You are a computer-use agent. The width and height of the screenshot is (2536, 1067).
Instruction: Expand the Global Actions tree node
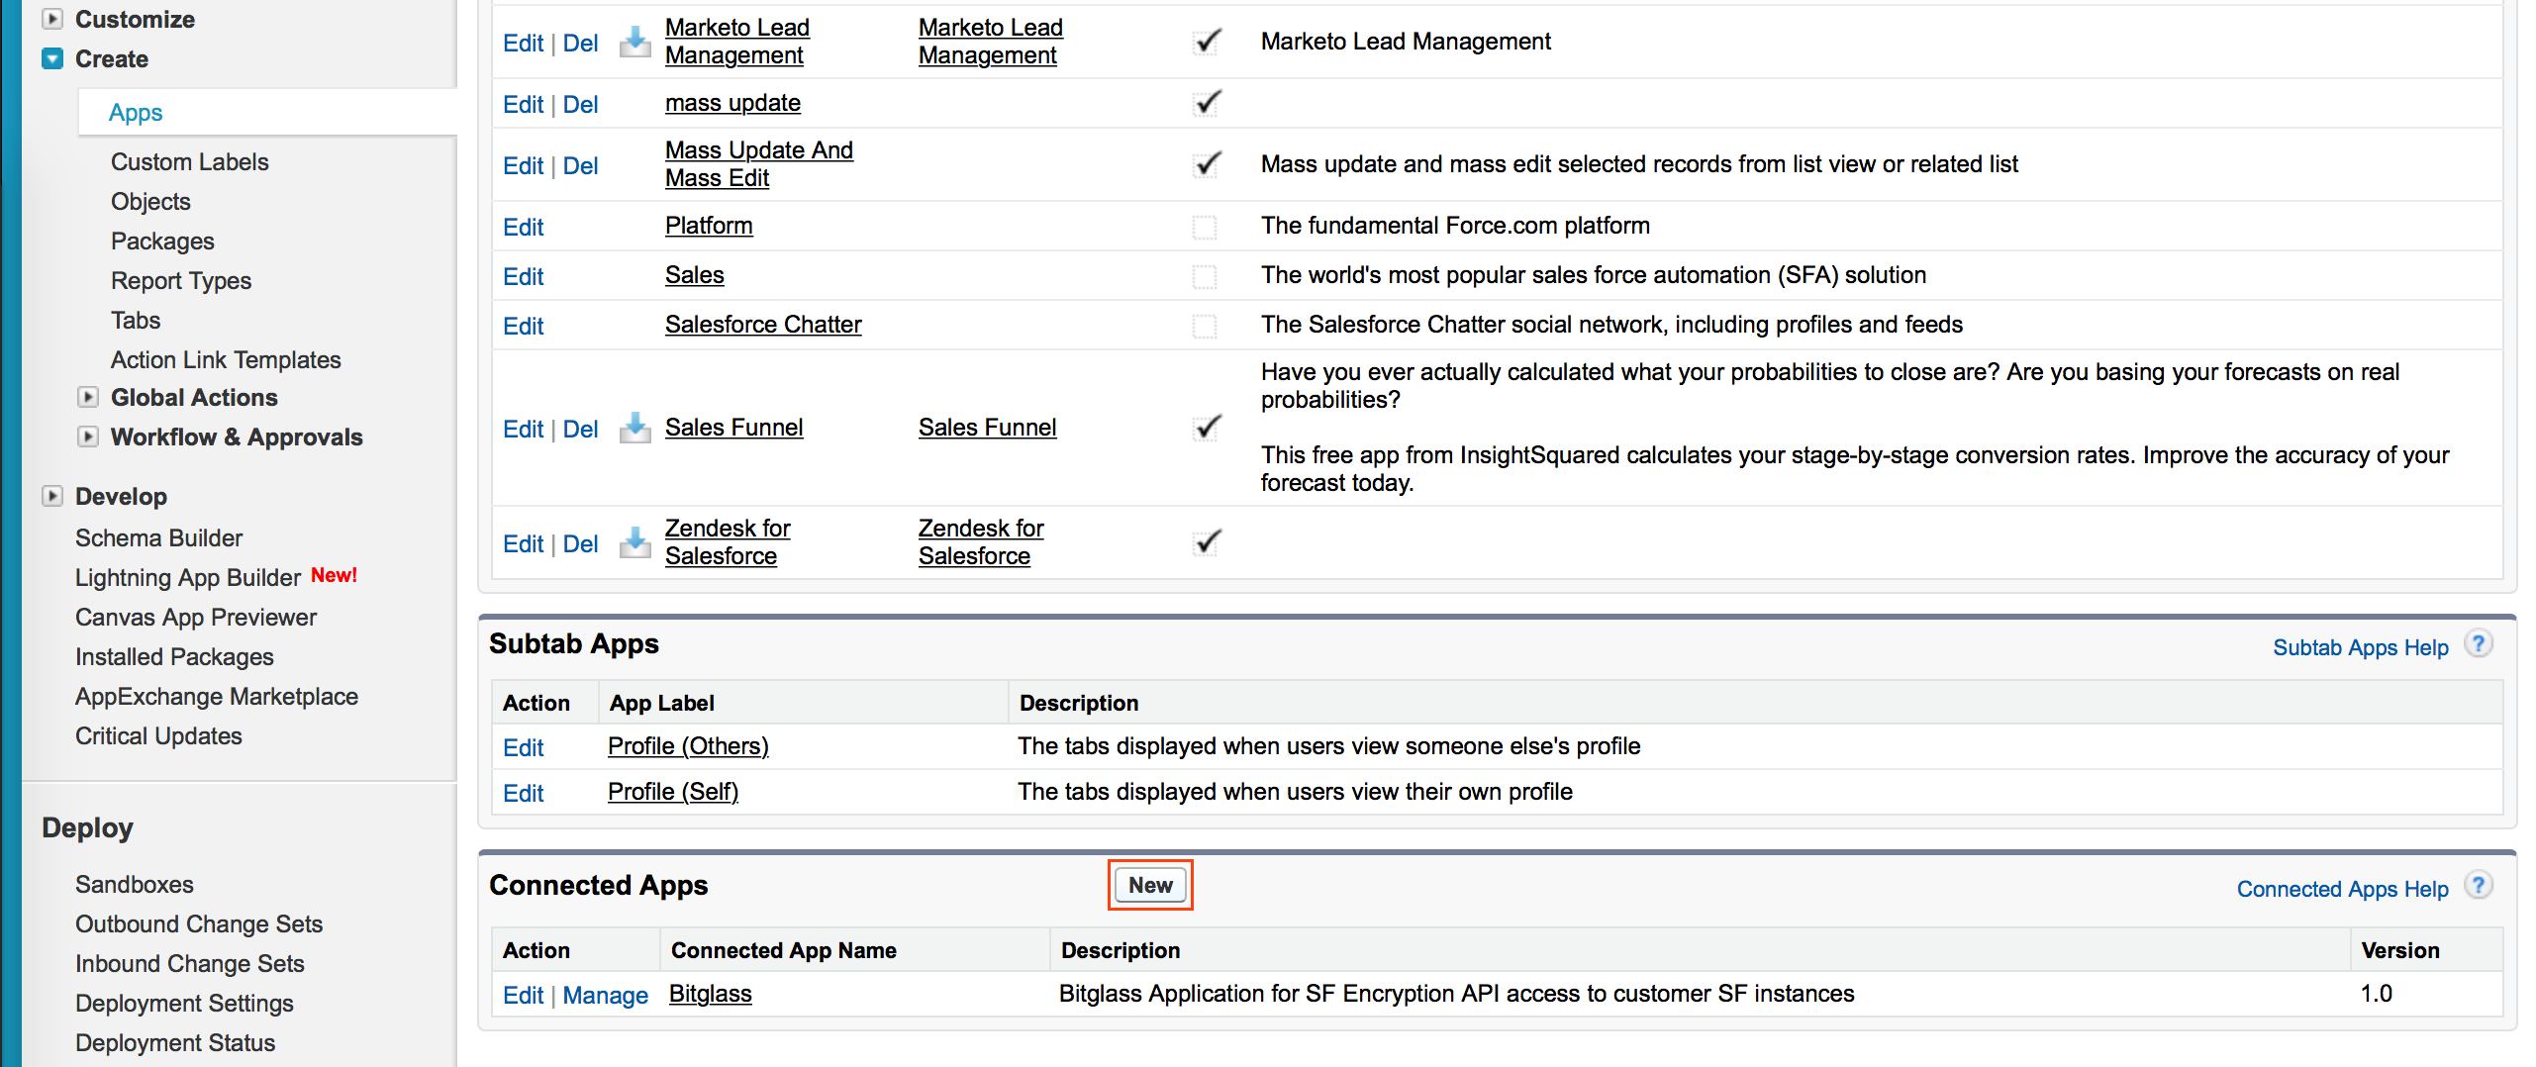tap(88, 397)
